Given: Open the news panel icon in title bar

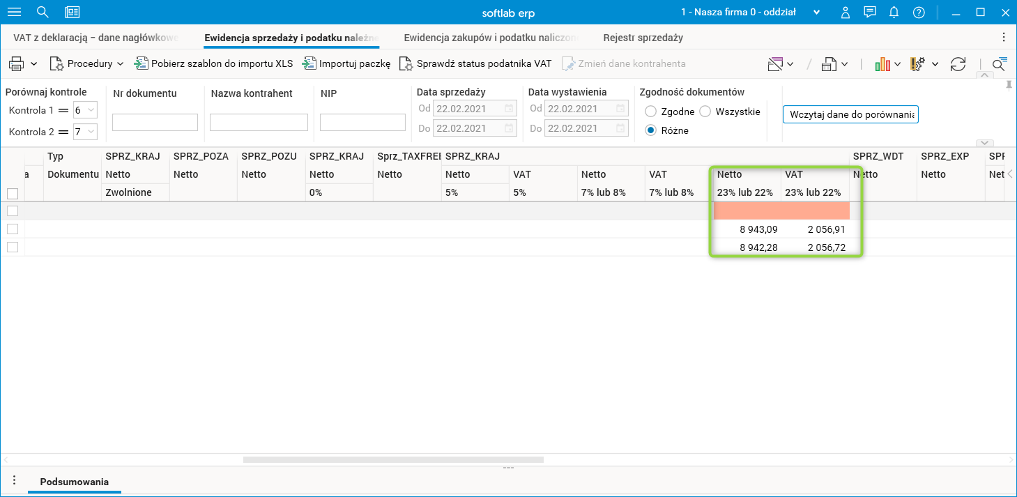Looking at the screenshot, I should pyautogui.click(x=72, y=12).
